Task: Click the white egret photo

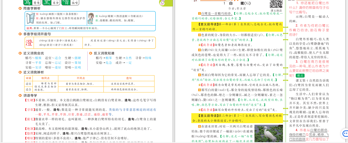Action: (x=268, y=133)
